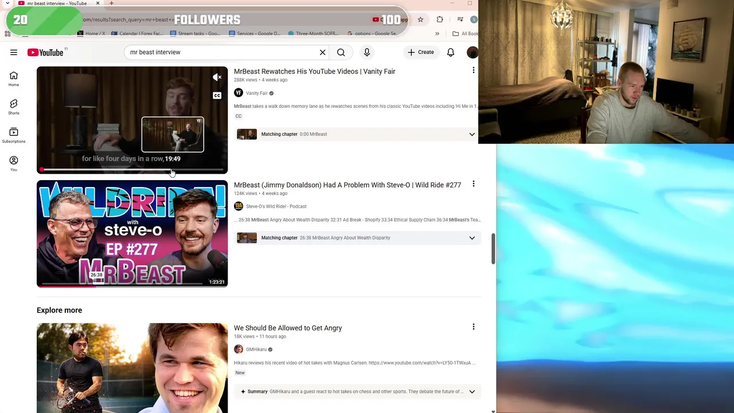Switch to the 'mr beast interview - YouTube' tab
This screenshot has width=734, height=413.
click(57, 3)
